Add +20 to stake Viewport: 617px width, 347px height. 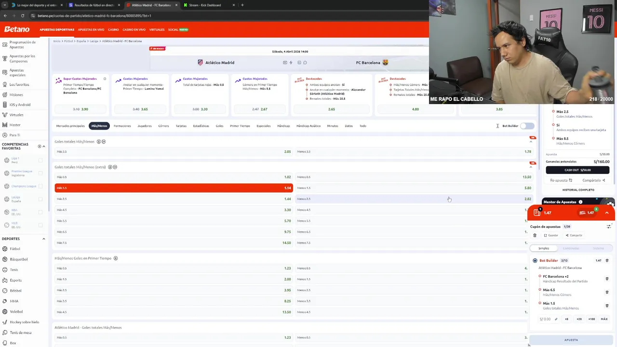(579, 319)
